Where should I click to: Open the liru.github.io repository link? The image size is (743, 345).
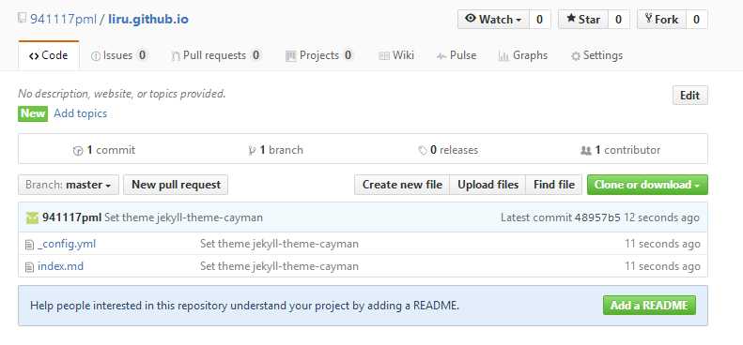148,20
